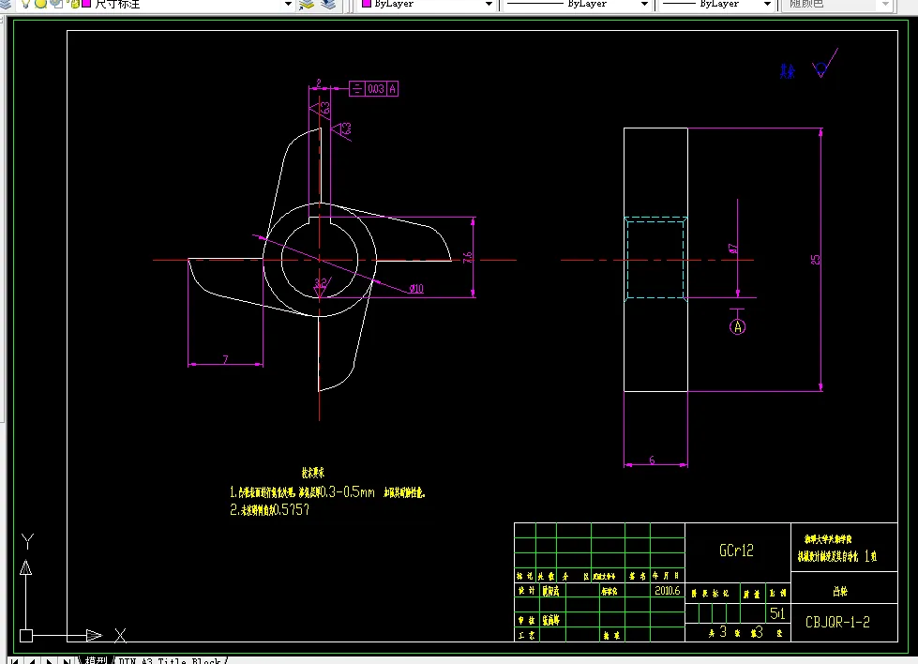The image size is (918, 664).
Task: Expand the lineweight ByLayer dropdown
Action: (768, 4)
